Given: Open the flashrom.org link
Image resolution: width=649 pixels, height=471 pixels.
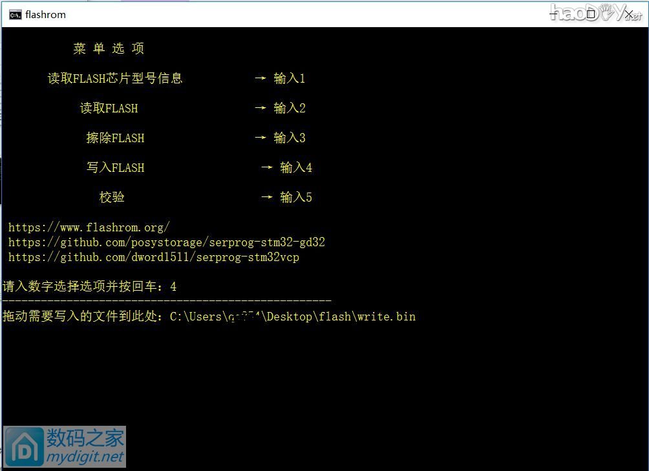Looking at the screenshot, I should click(x=89, y=227).
